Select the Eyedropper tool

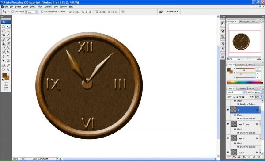point(8,65)
